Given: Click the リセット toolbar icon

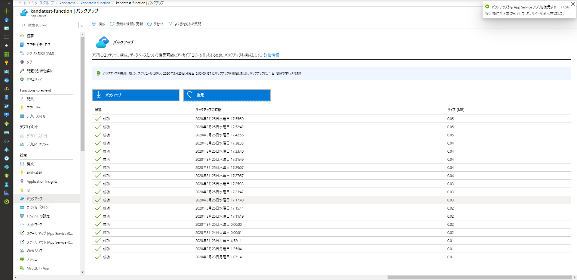Looking at the screenshot, I should [x=149, y=24].
